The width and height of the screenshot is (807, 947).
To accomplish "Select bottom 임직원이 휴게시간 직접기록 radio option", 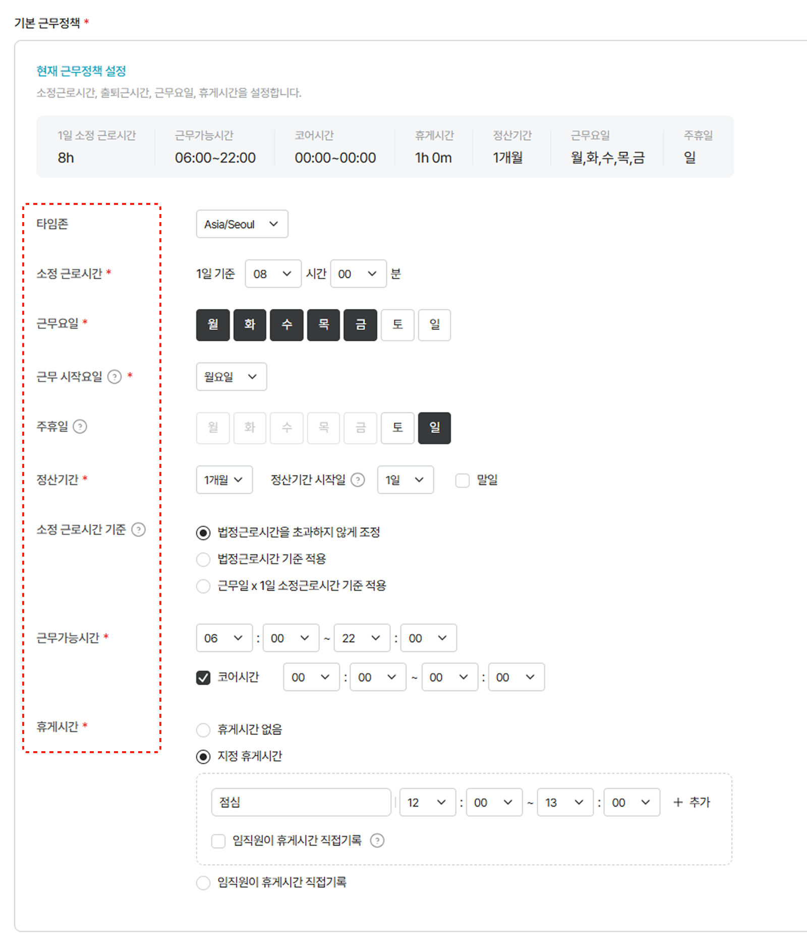I will pos(203,883).
